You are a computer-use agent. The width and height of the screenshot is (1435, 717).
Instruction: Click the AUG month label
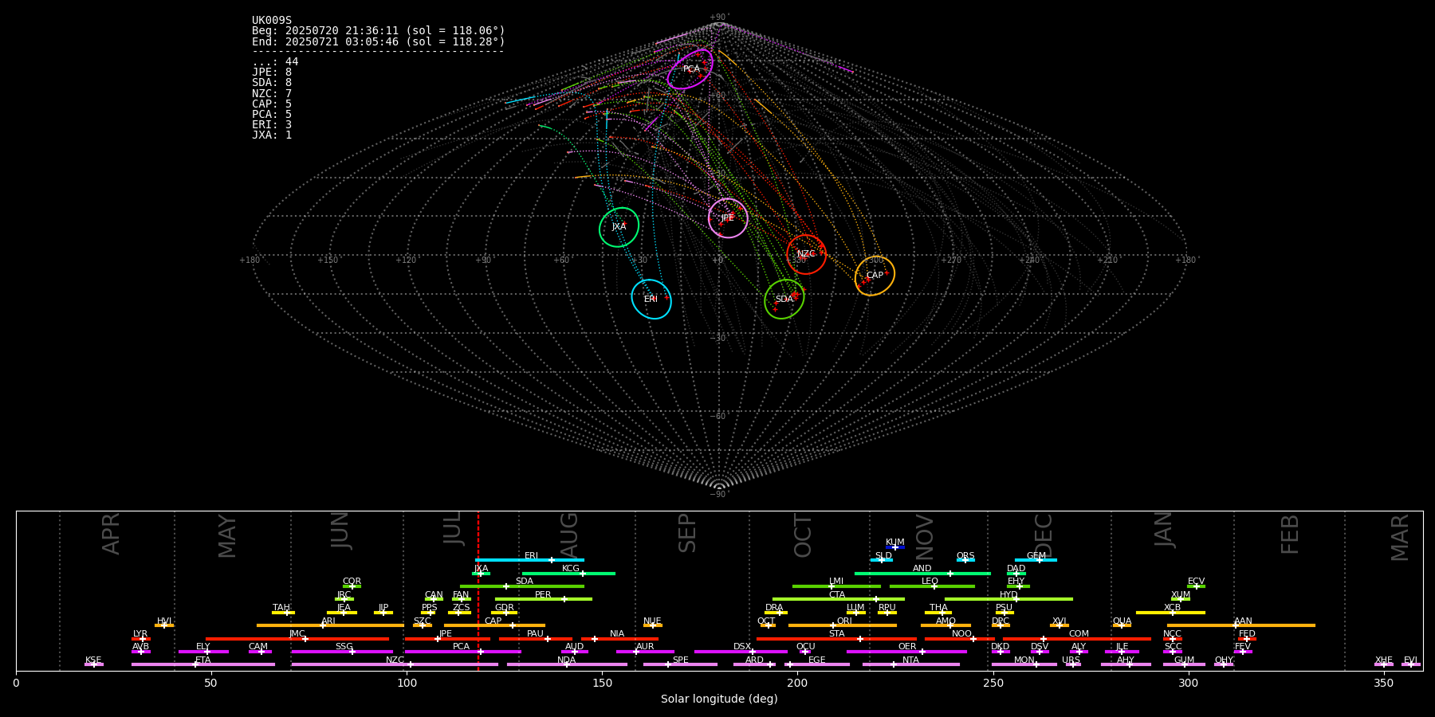(x=569, y=535)
